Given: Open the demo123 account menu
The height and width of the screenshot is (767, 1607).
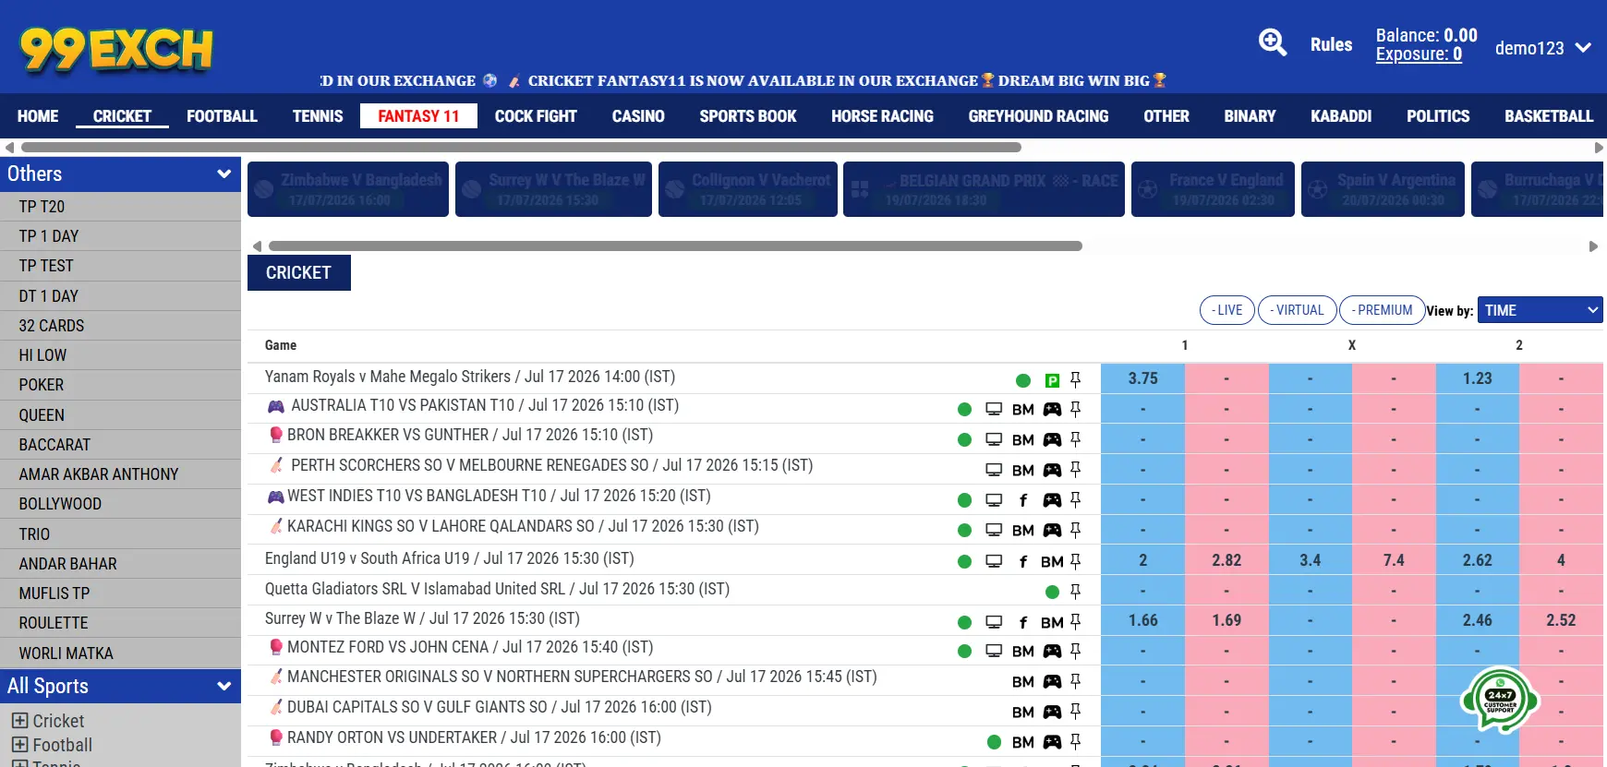Looking at the screenshot, I should [1542, 48].
